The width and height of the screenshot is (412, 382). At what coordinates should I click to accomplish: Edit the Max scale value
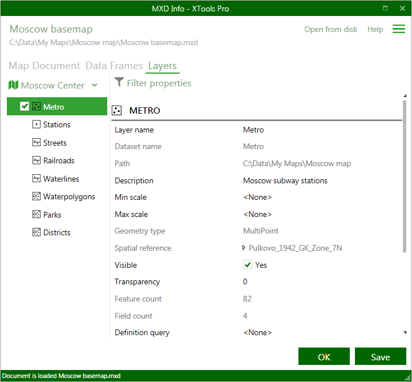point(257,214)
